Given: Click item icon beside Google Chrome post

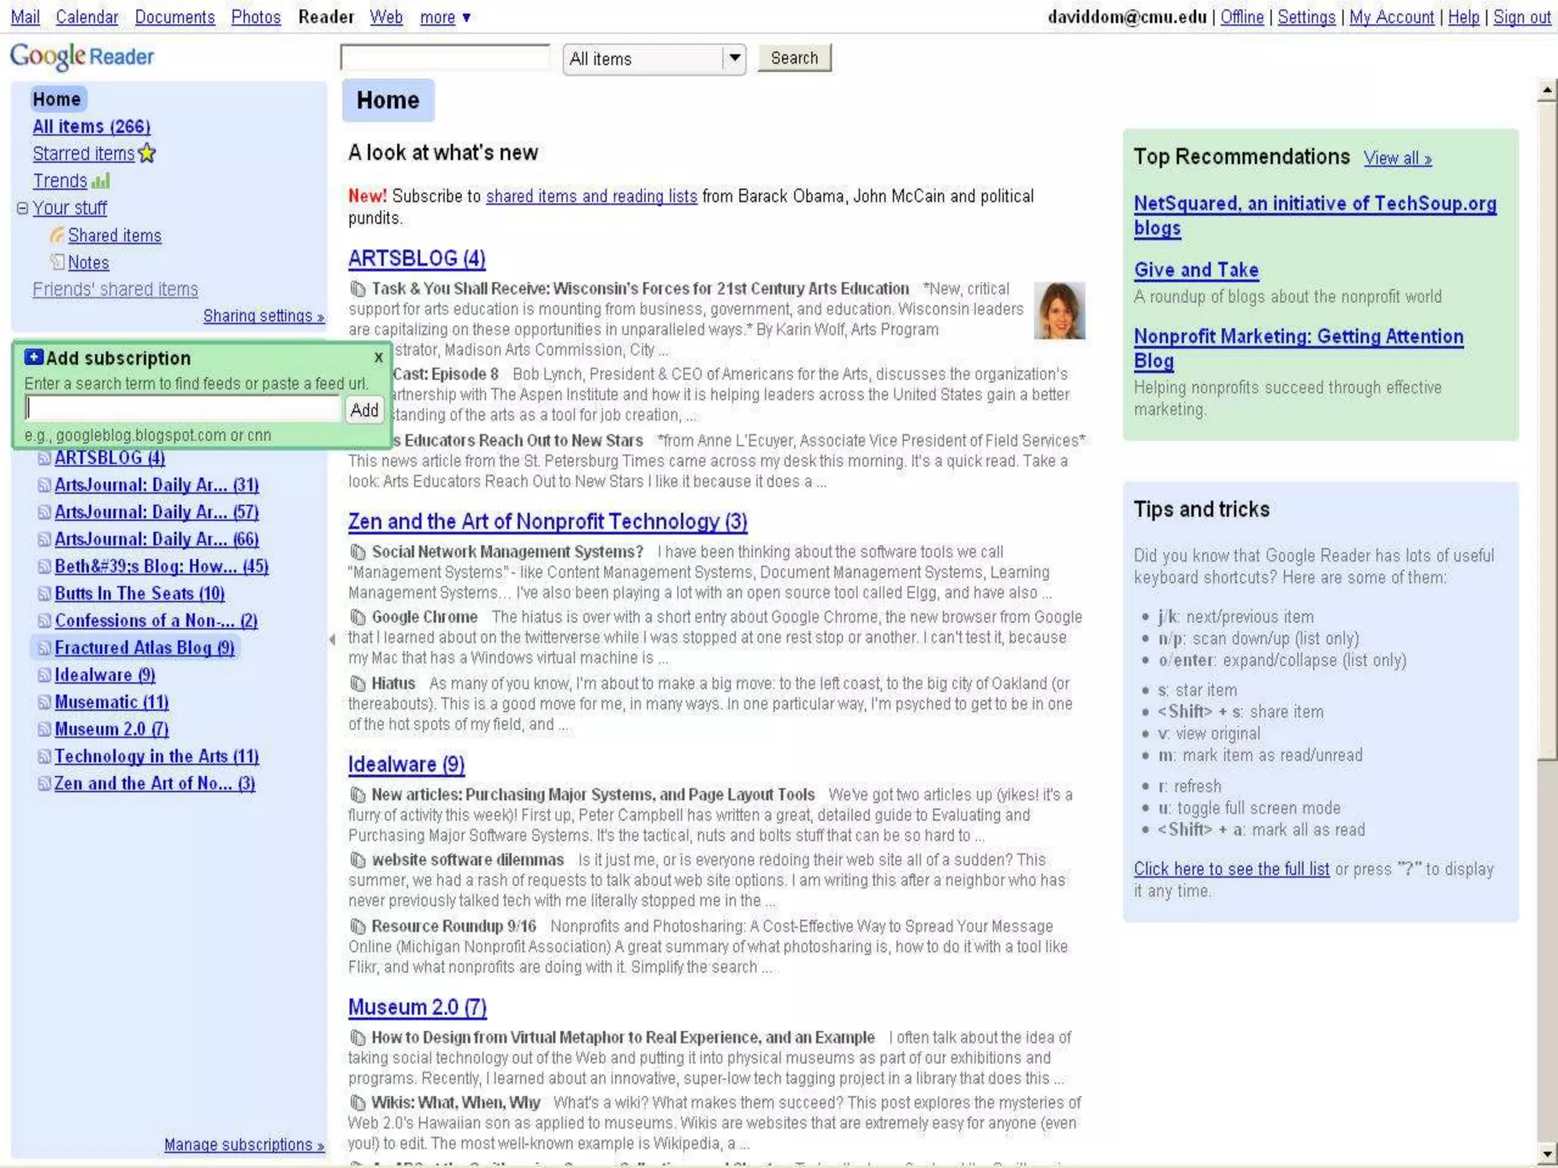Looking at the screenshot, I should (357, 617).
